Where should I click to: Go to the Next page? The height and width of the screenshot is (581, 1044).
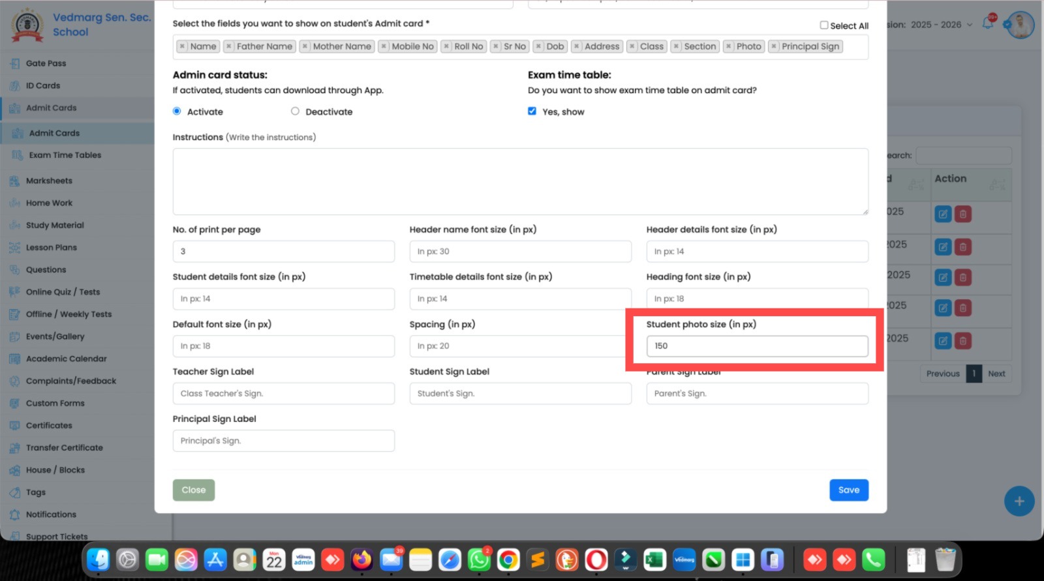[x=996, y=374]
